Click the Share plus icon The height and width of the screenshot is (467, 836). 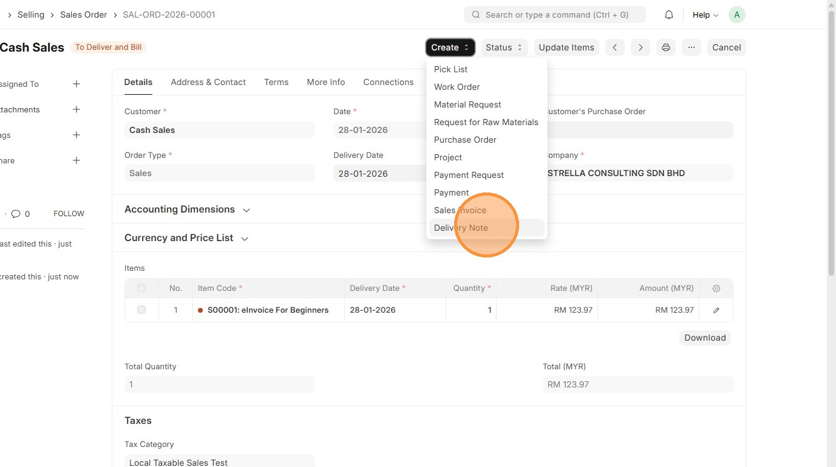tap(76, 160)
